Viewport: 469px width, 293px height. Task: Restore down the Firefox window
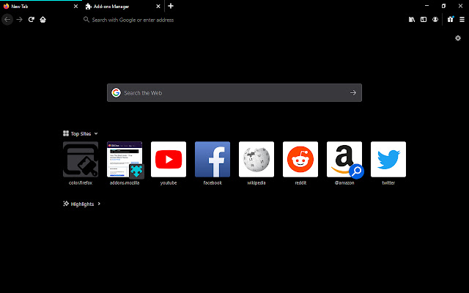coord(443,6)
